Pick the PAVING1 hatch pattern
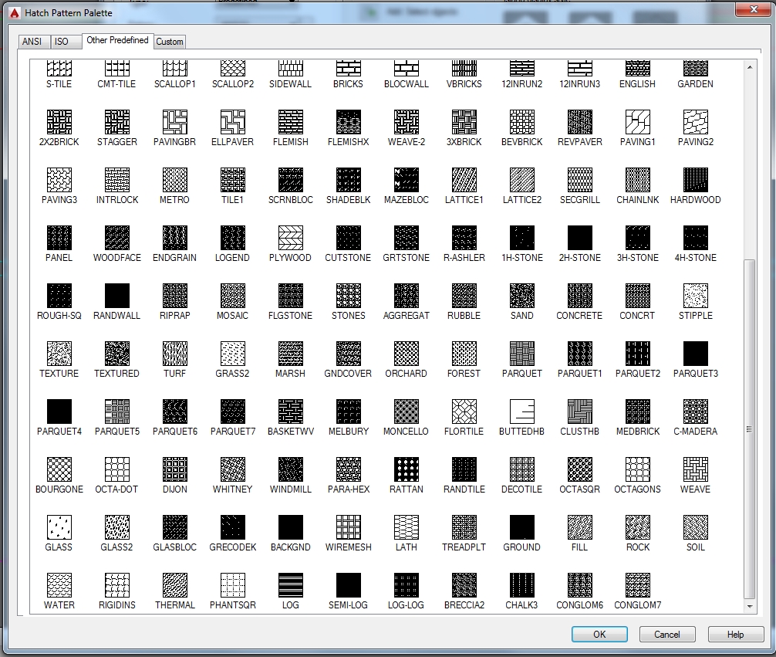Viewport: 776px width, 657px height. coord(637,122)
